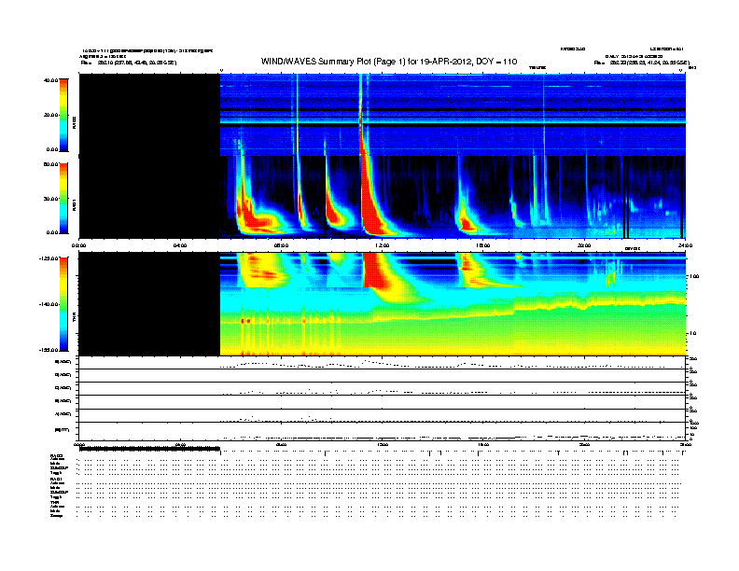
Task: Select the -155.00 label on TNR scale
Action: [49, 350]
